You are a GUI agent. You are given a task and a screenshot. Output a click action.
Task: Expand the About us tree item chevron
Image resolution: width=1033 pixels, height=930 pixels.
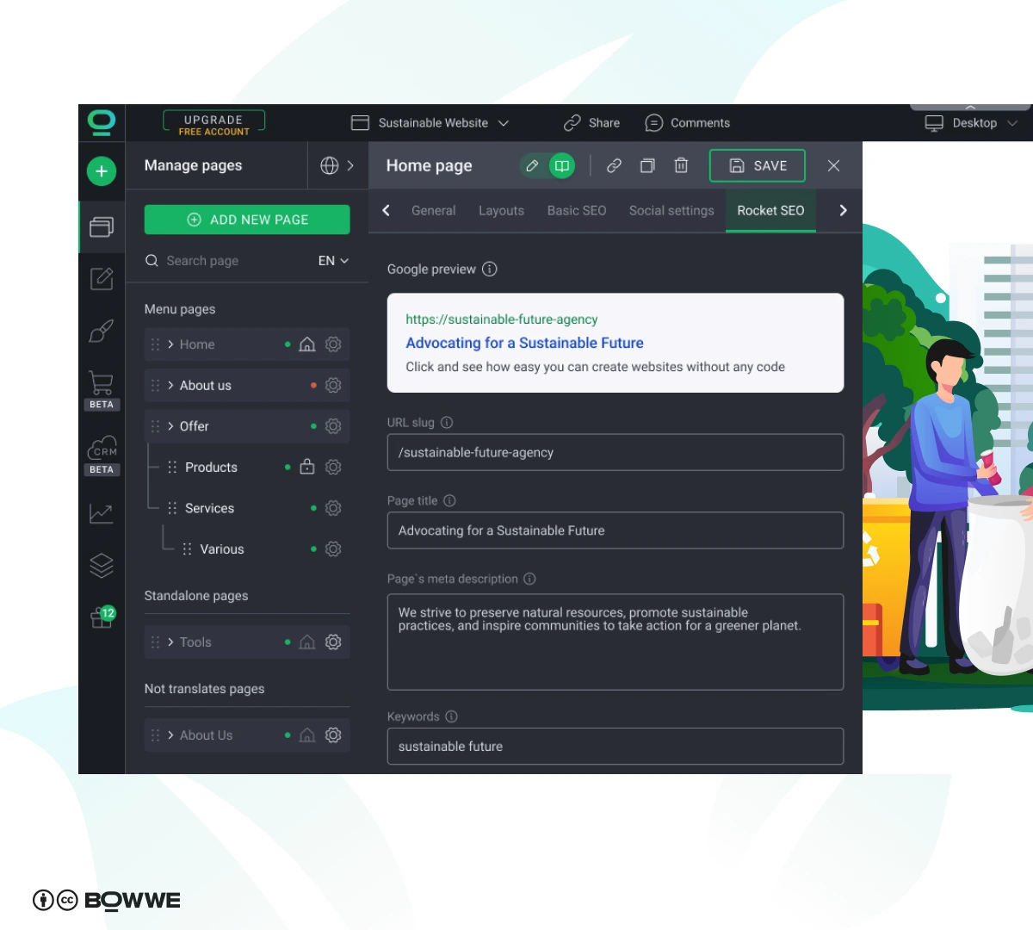pyautogui.click(x=170, y=385)
